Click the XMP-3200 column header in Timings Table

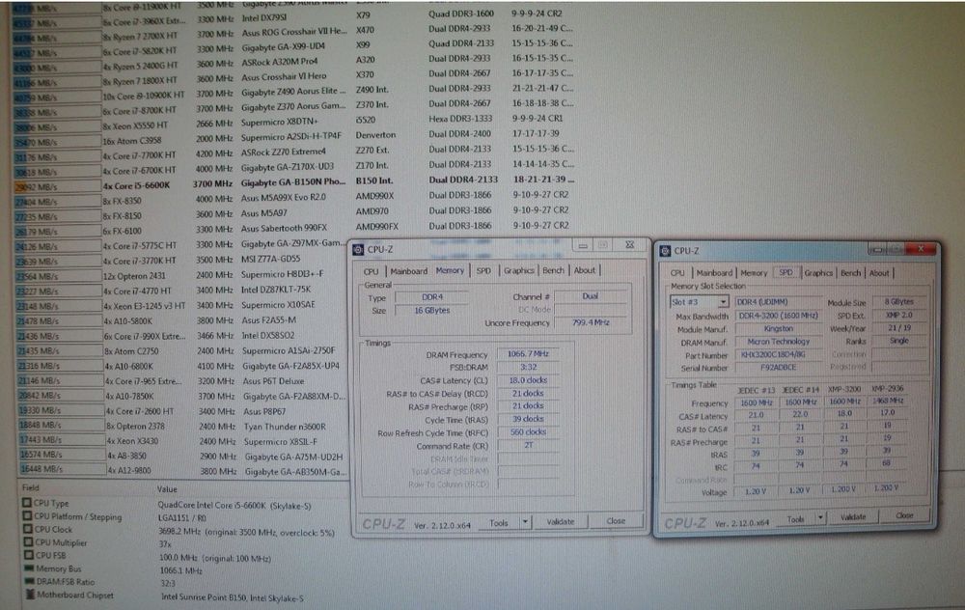point(843,390)
